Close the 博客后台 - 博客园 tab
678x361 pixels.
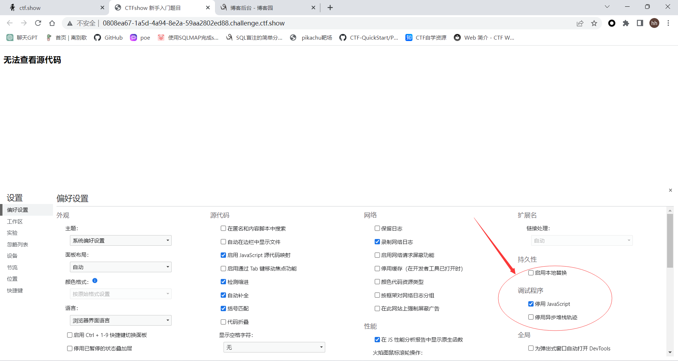pos(313,7)
